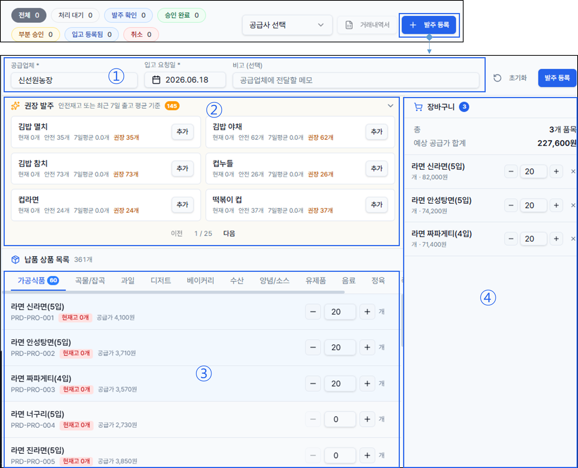
Task: Decrease quantity of 라면 안성탕면(5입) in list
Action: (313, 347)
